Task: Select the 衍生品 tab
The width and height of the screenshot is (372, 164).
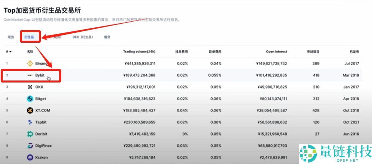Action: click(29, 37)
